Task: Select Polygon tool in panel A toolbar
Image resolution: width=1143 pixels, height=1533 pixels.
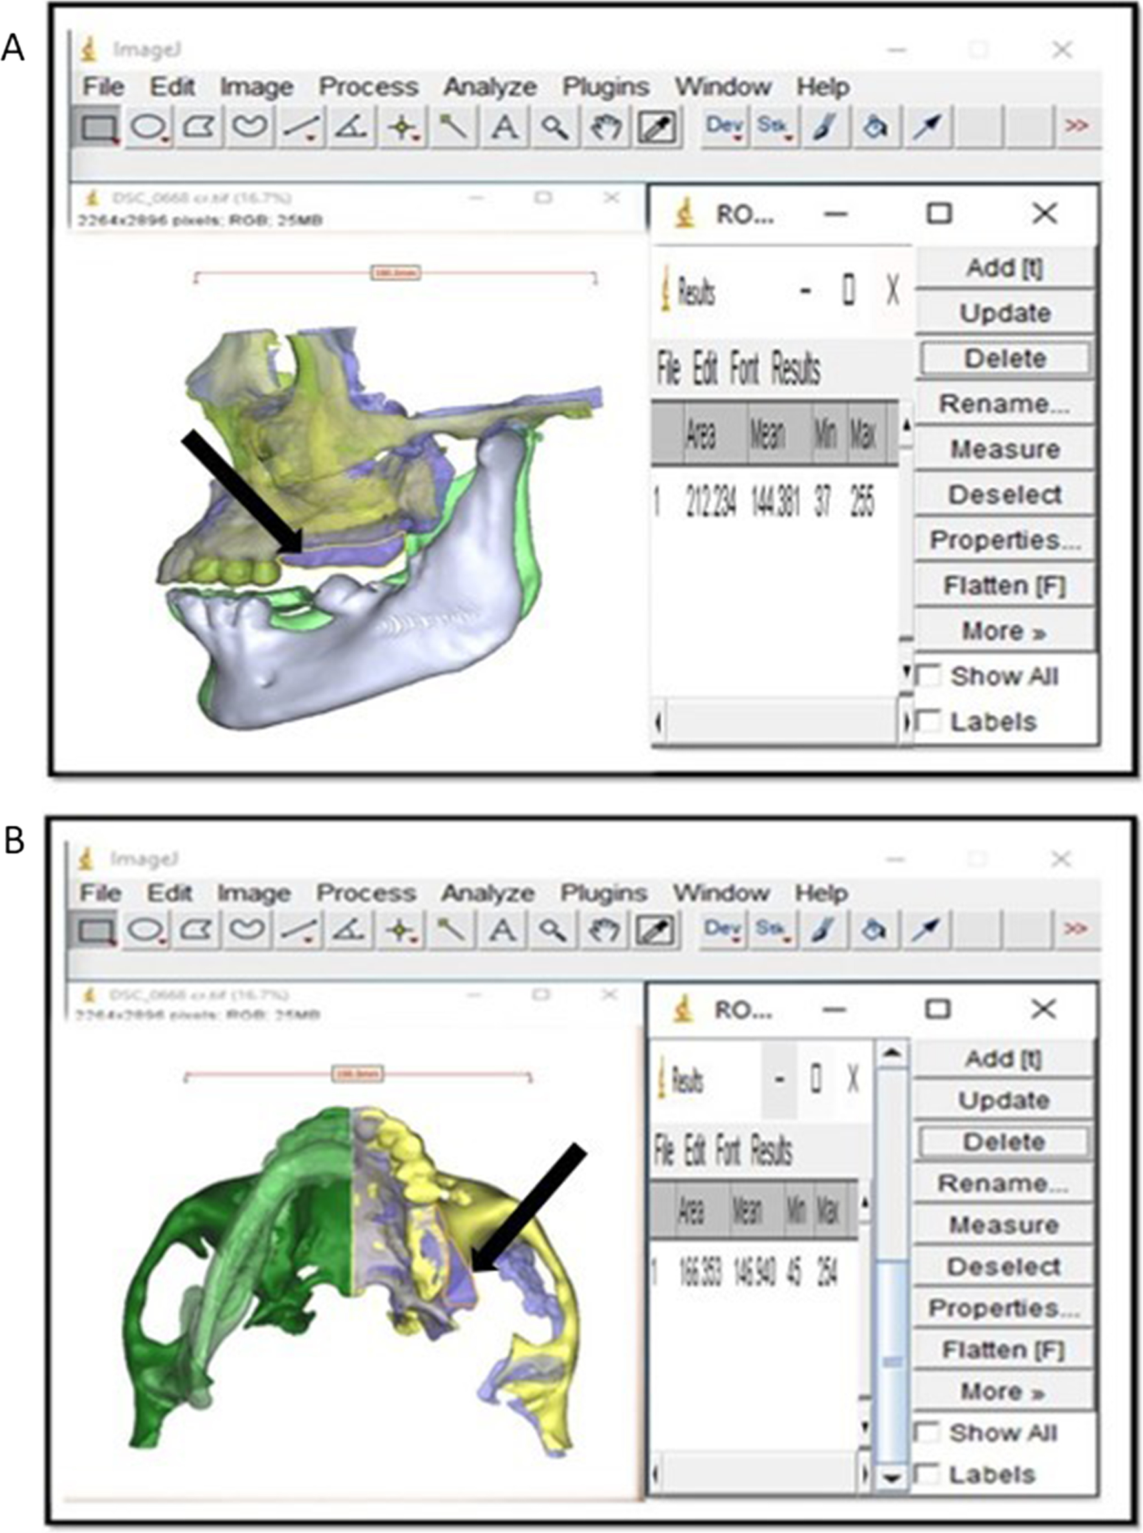Action: (x=199, y=127)
